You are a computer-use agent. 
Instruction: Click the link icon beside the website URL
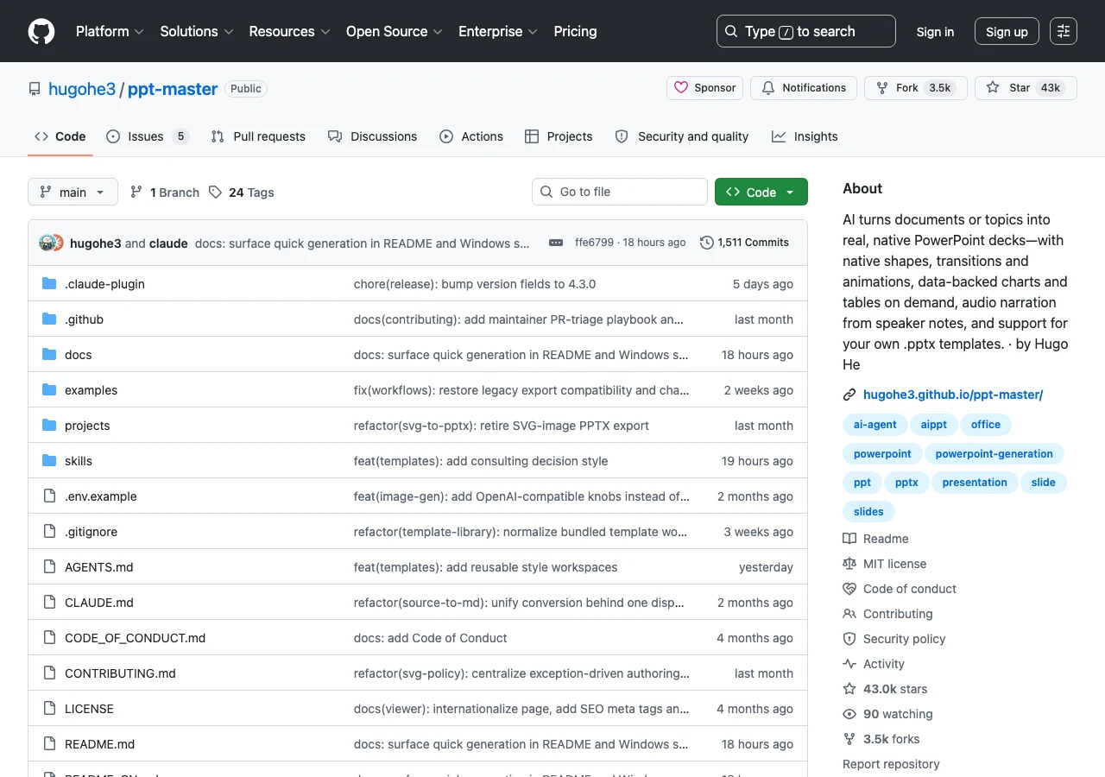tap(849, 395)
